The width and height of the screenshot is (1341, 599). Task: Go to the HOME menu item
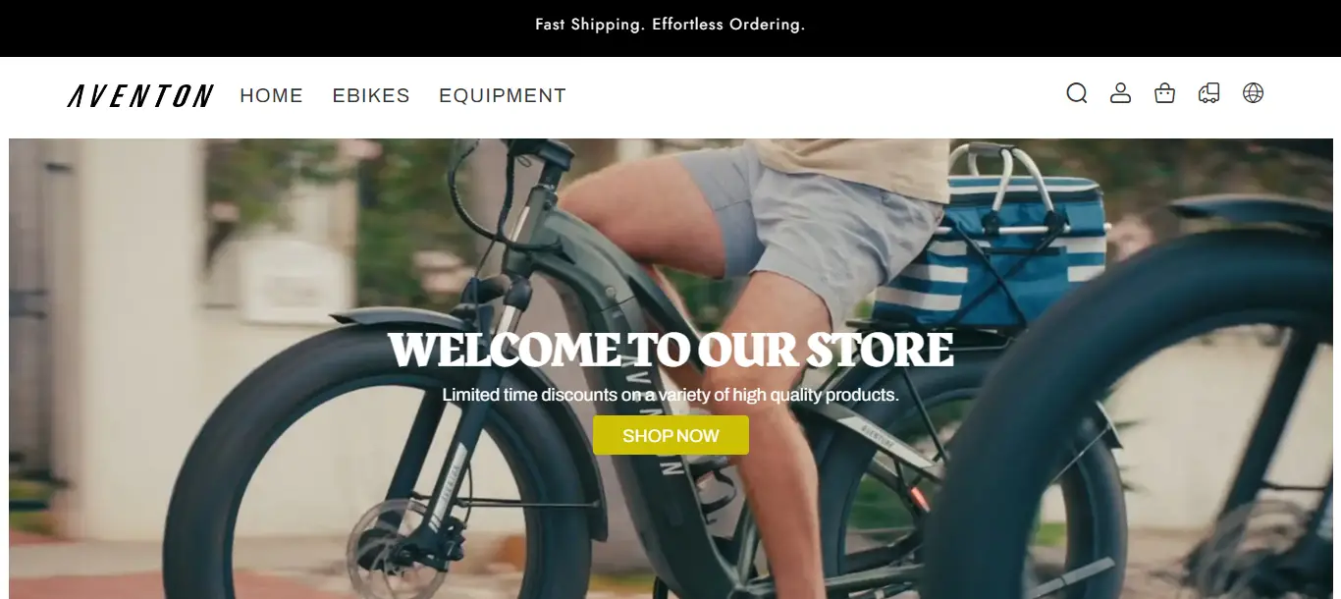pos(272,95)
